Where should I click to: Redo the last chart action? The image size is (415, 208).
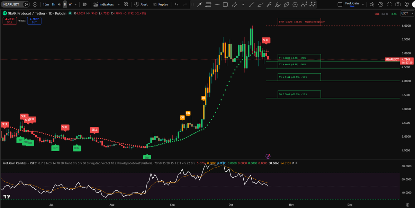point(185,4)
